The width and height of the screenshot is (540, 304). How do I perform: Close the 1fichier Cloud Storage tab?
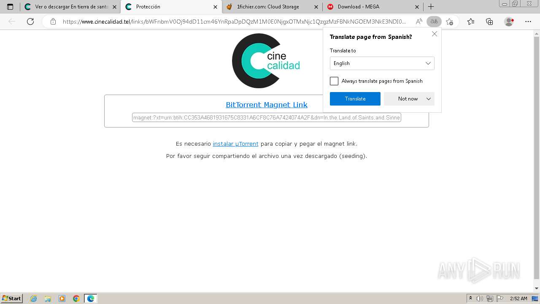[316, 7]
